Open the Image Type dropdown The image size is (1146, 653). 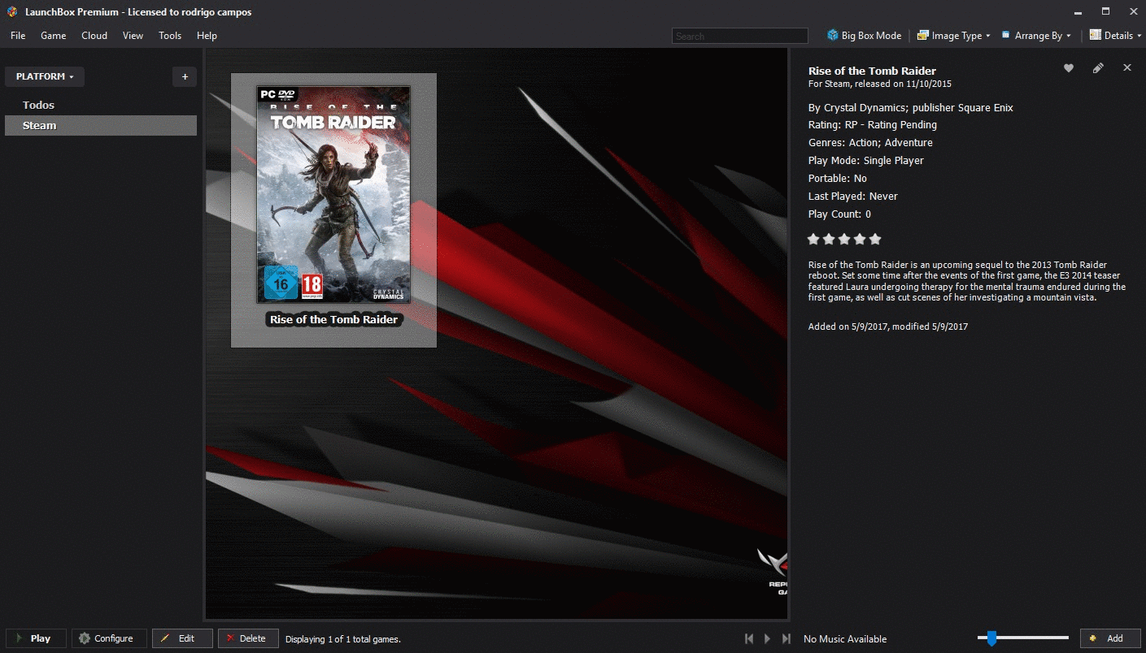953,36
